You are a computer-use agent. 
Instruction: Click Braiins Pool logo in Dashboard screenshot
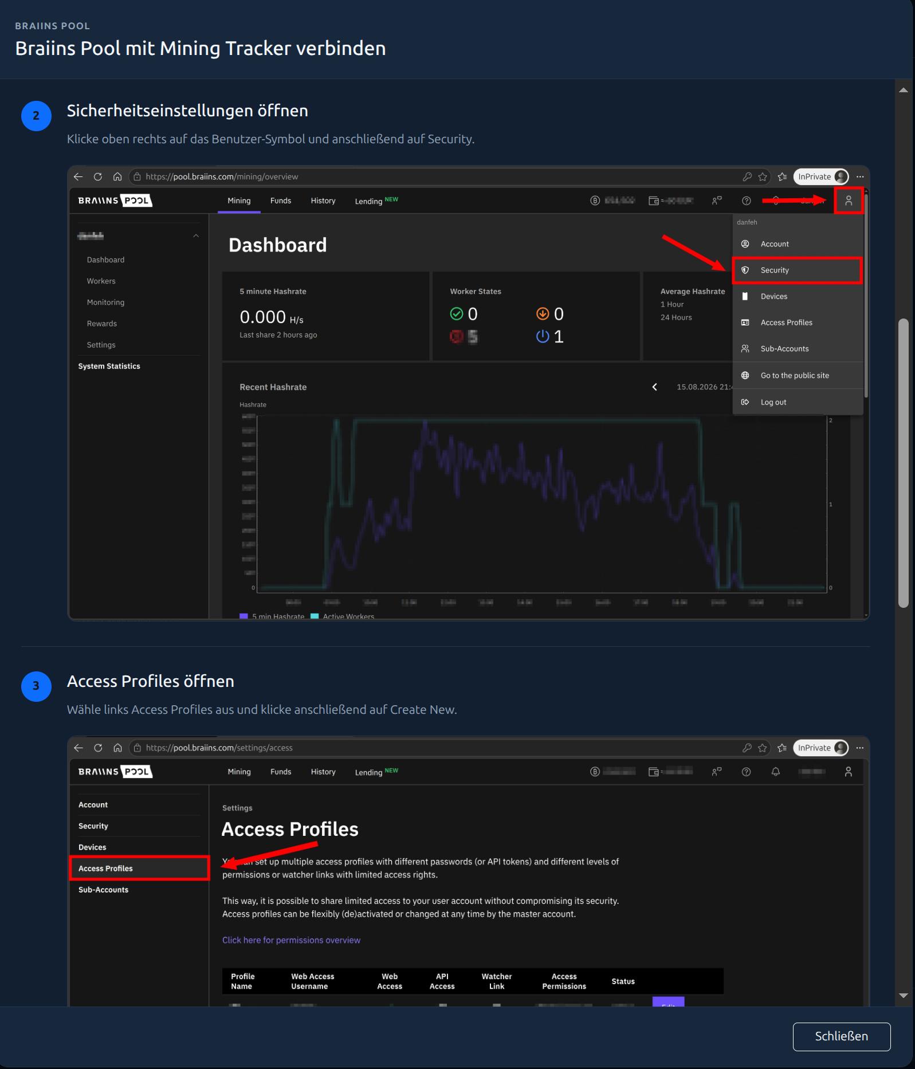(x=115, y=201)
